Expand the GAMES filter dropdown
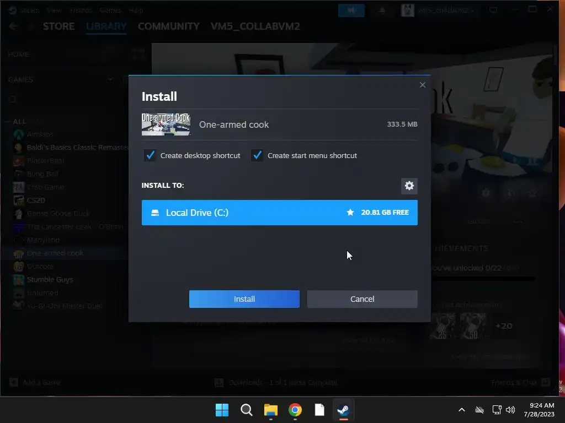Image resolution: width=565 pixels, height=423 pixels. tap(110, 79)
